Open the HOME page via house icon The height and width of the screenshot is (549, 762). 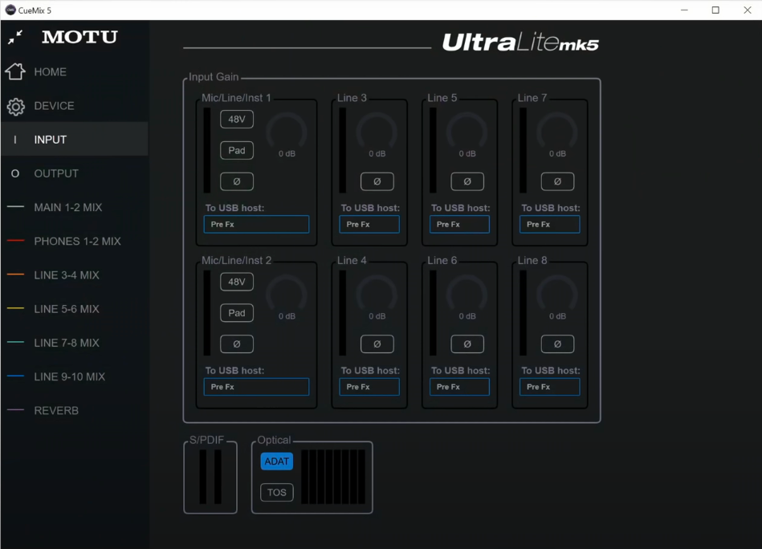click(x=15, y=71)
